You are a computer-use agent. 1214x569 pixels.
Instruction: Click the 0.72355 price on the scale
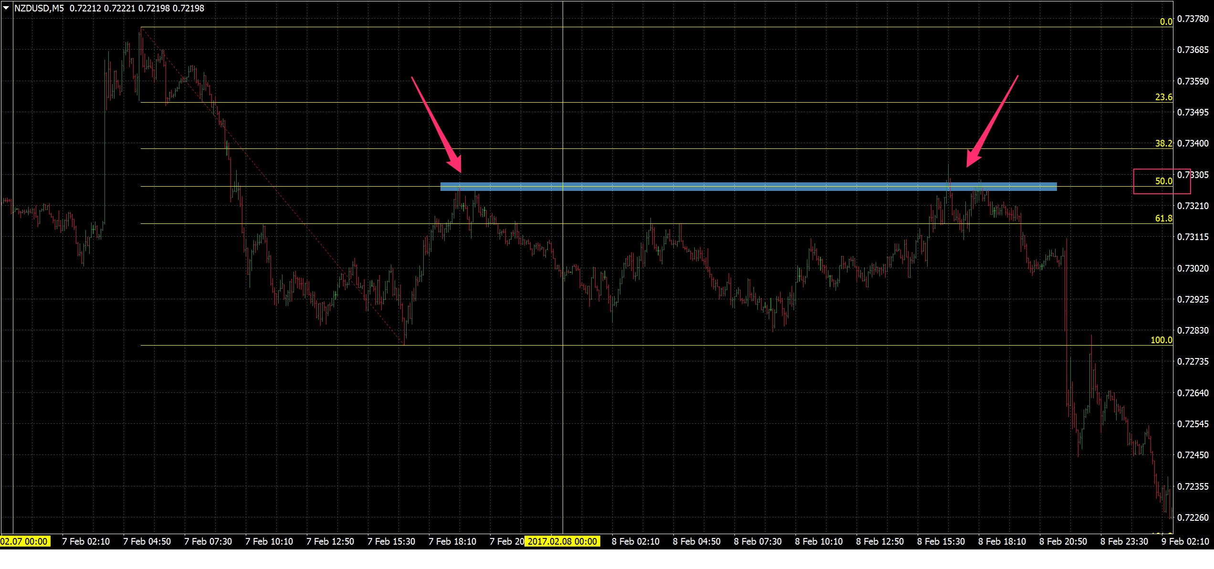(1193, 486)
